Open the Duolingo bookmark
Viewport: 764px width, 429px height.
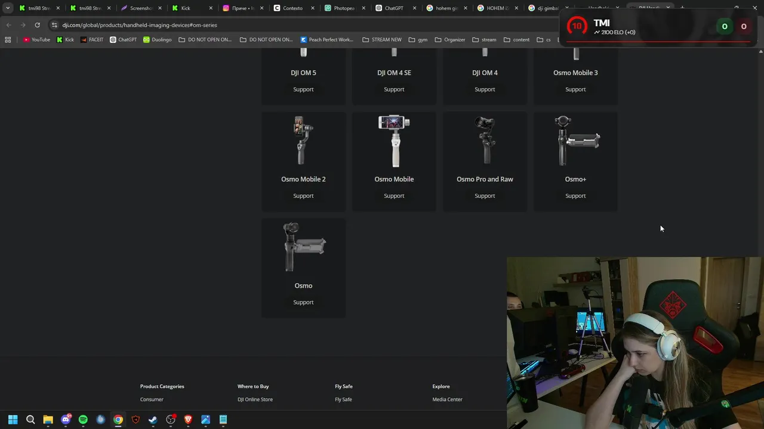coord(158,40)
